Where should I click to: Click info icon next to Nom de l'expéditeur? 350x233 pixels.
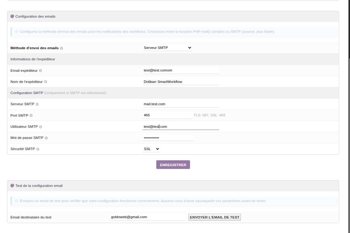[45, 82]
